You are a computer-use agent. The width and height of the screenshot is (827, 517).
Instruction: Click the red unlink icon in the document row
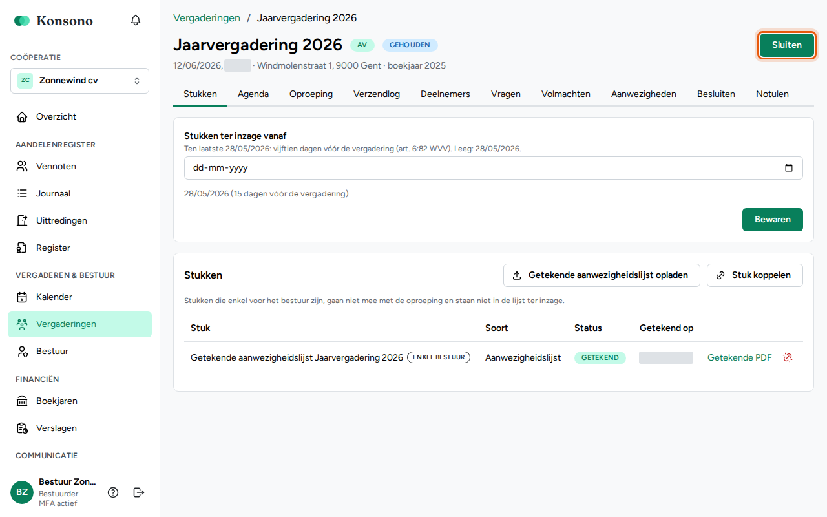pyautogui.click(x=788, y=357)
